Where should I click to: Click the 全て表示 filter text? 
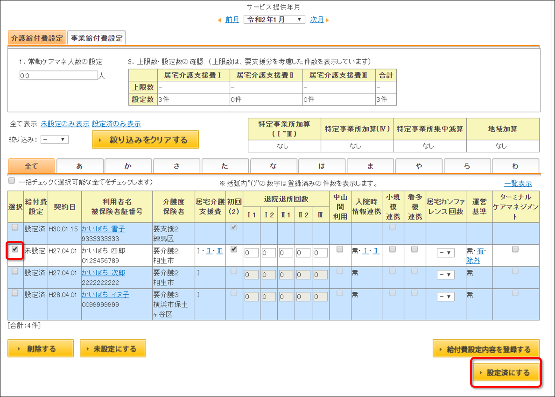pyautogui.click(x=23, y=124)
